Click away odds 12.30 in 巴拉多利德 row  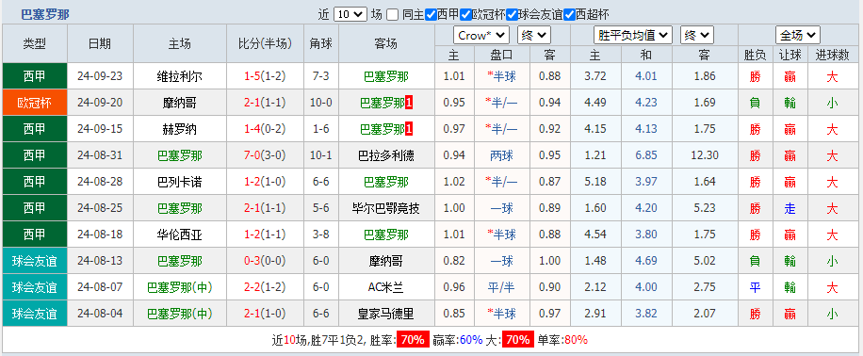(x=705, y=155)
